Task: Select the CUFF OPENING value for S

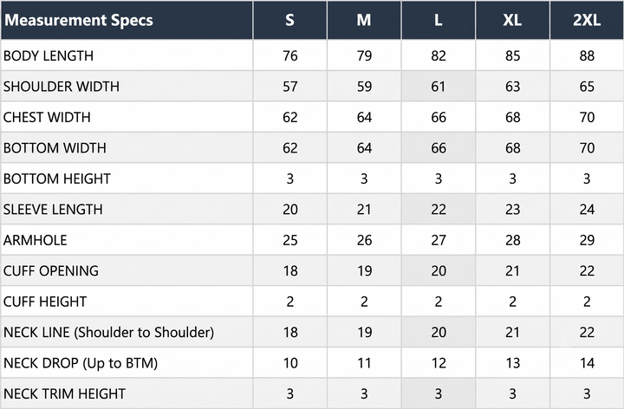Action: pos(290,271)
